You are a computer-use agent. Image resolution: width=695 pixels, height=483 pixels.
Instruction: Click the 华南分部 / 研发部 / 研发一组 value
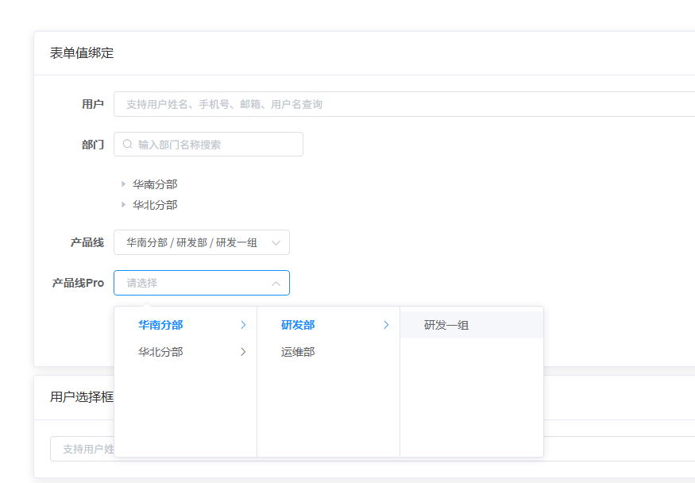pyautogui.click(x=191, y=243)
